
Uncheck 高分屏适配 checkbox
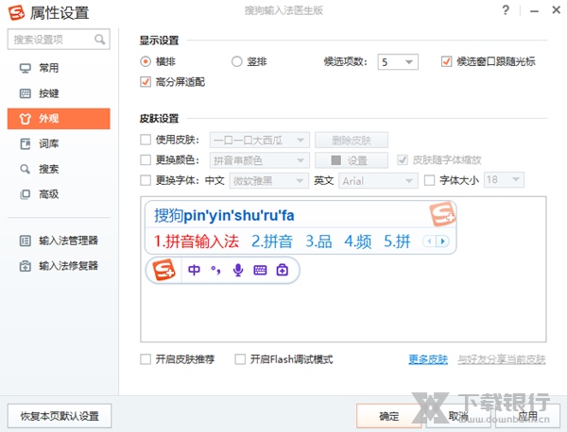point(146,81)
